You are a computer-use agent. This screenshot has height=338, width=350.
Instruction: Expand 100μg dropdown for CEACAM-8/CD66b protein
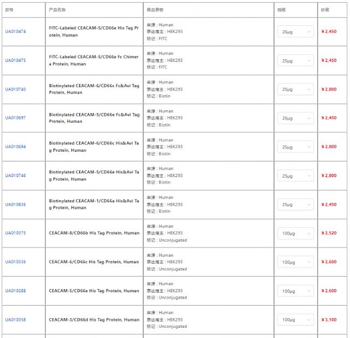point(295,233)
